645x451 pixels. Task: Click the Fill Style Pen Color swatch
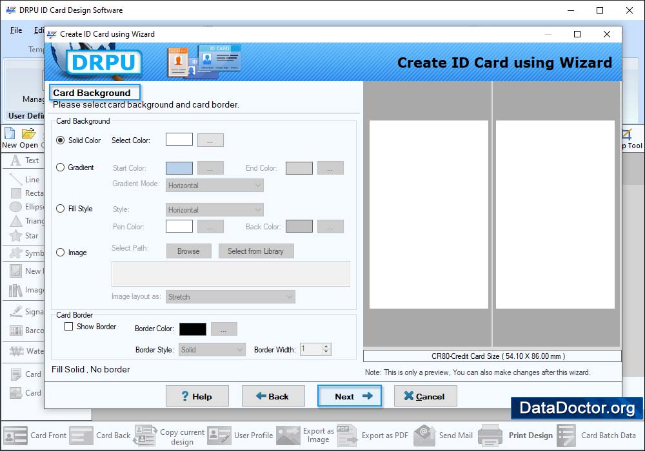(179, 226)
